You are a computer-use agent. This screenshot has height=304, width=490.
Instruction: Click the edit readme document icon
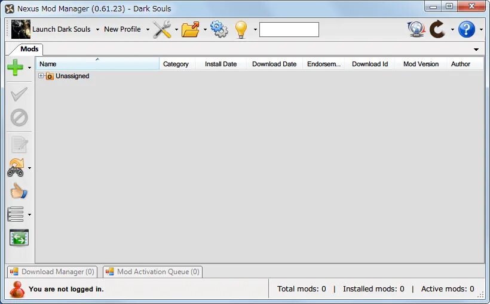coord(19,145)
